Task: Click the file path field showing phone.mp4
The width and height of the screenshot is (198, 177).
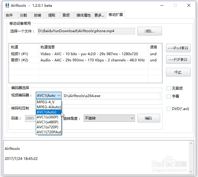Action: coord(86,31)
